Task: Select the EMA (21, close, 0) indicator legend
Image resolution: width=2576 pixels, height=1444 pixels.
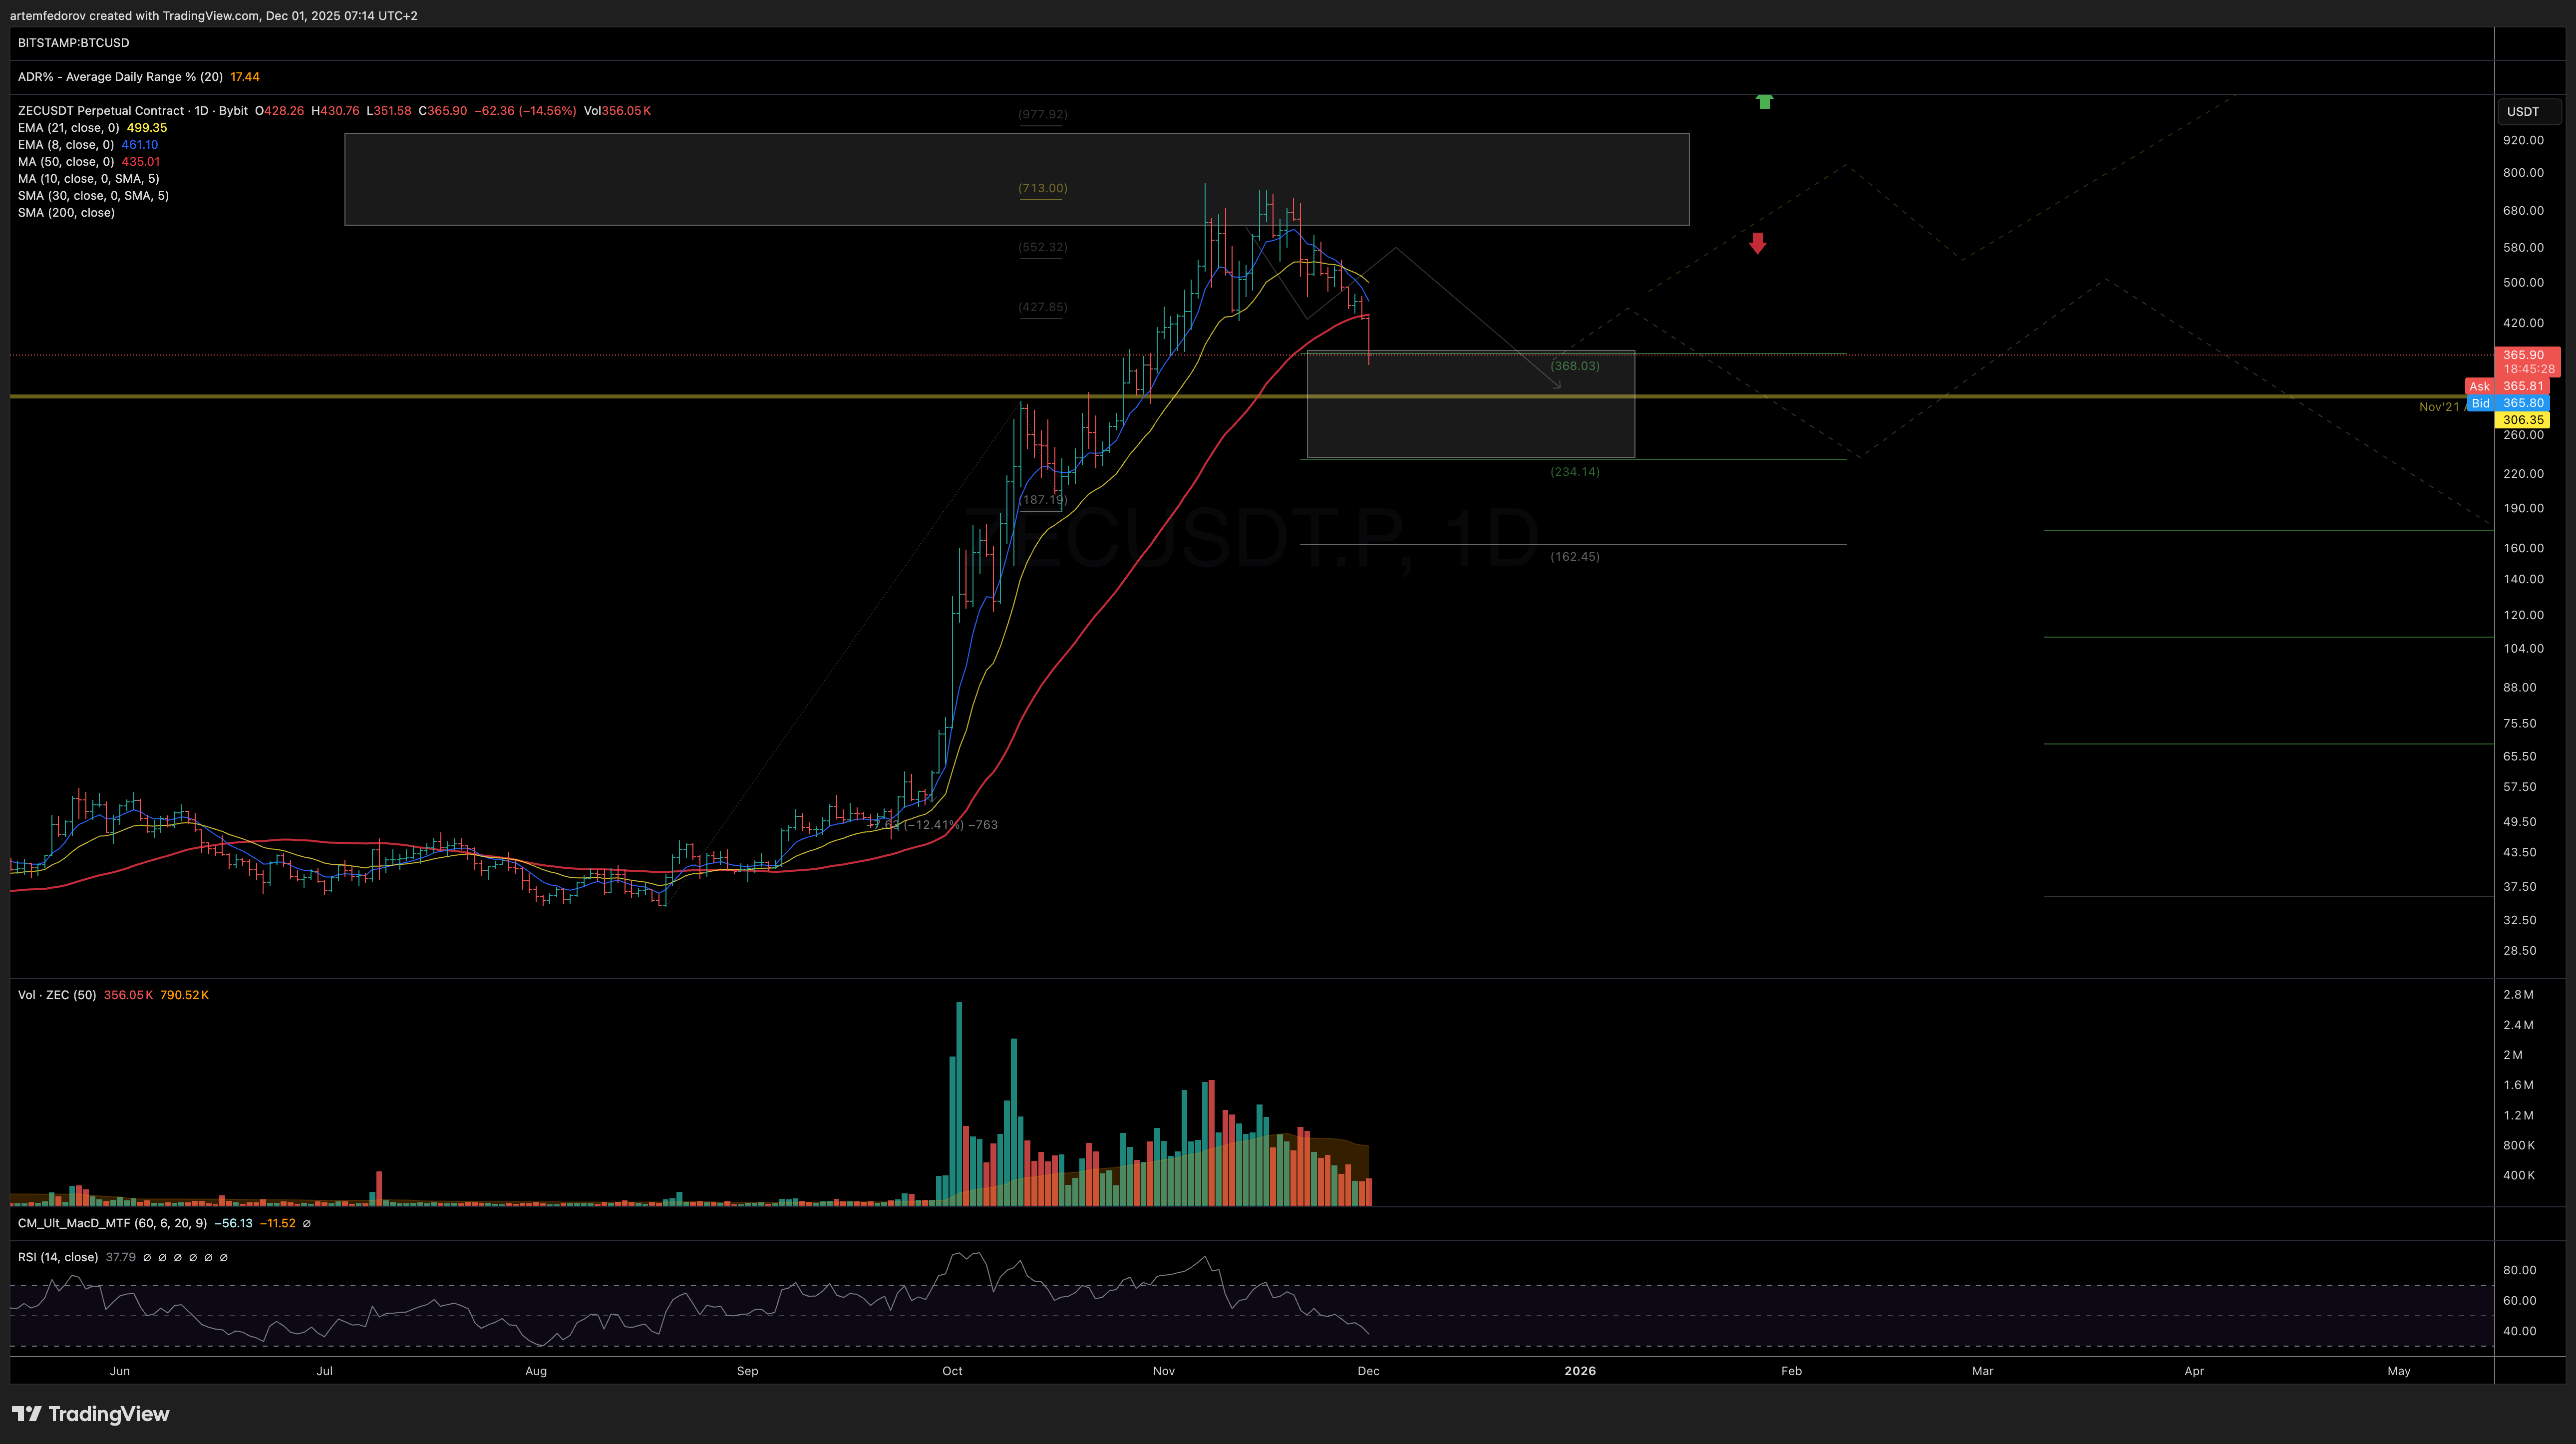Action: (x=68, y=128)
